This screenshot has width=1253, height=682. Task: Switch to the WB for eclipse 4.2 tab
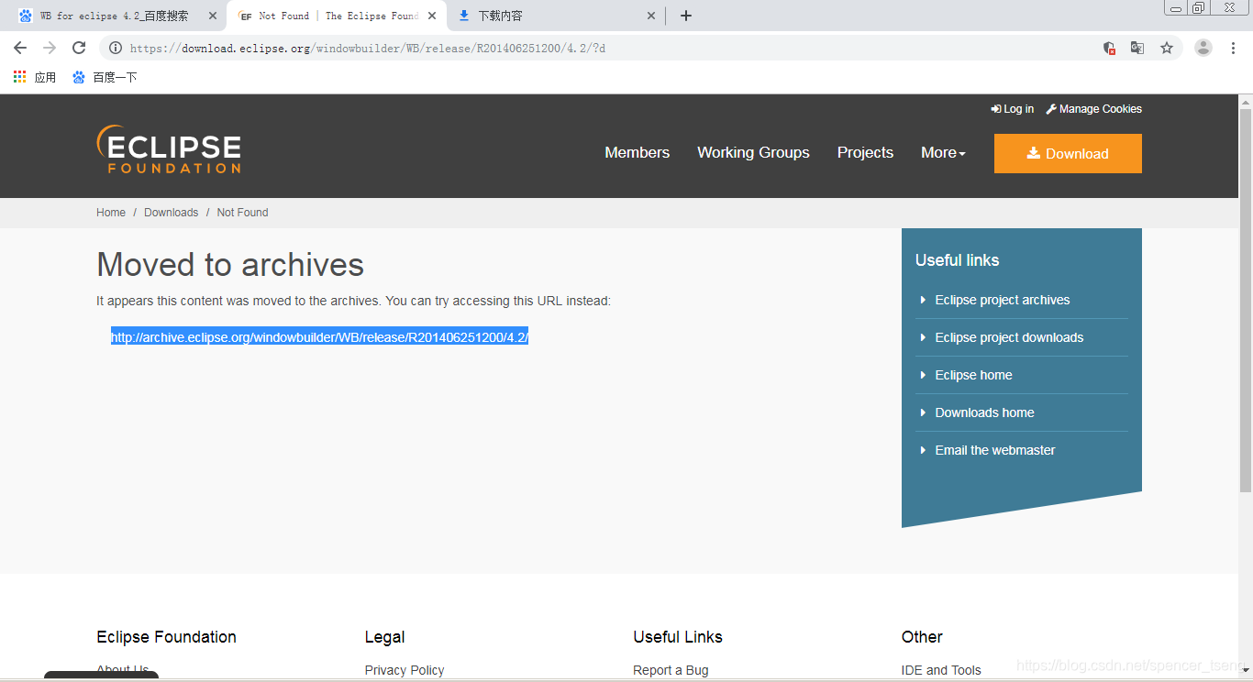click(114, 16)
